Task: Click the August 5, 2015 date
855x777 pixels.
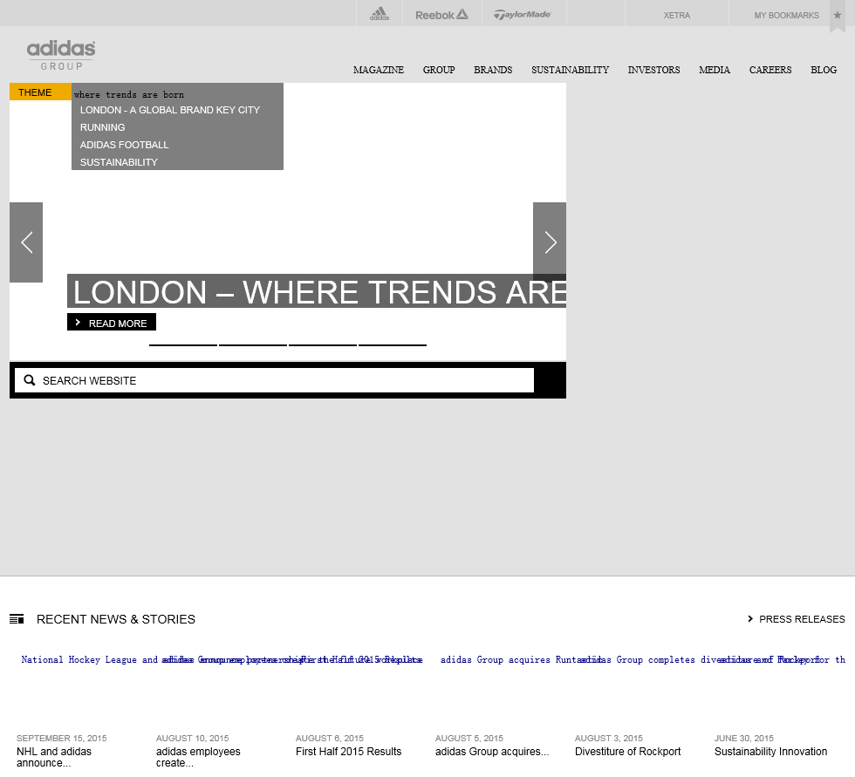Action: click(x=469, y=739)
